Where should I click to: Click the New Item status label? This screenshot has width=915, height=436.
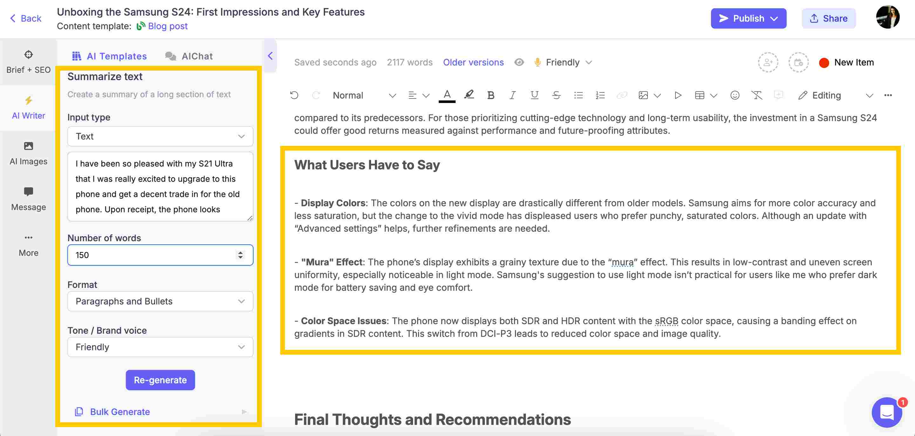[854, 62]
